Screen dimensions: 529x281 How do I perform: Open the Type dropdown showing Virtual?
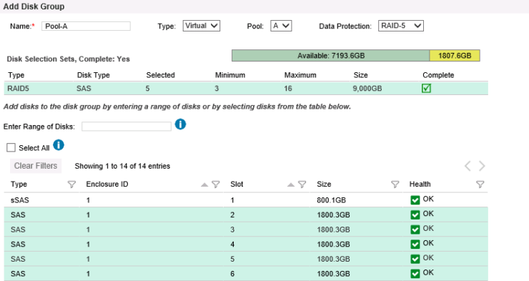point(202,26)
